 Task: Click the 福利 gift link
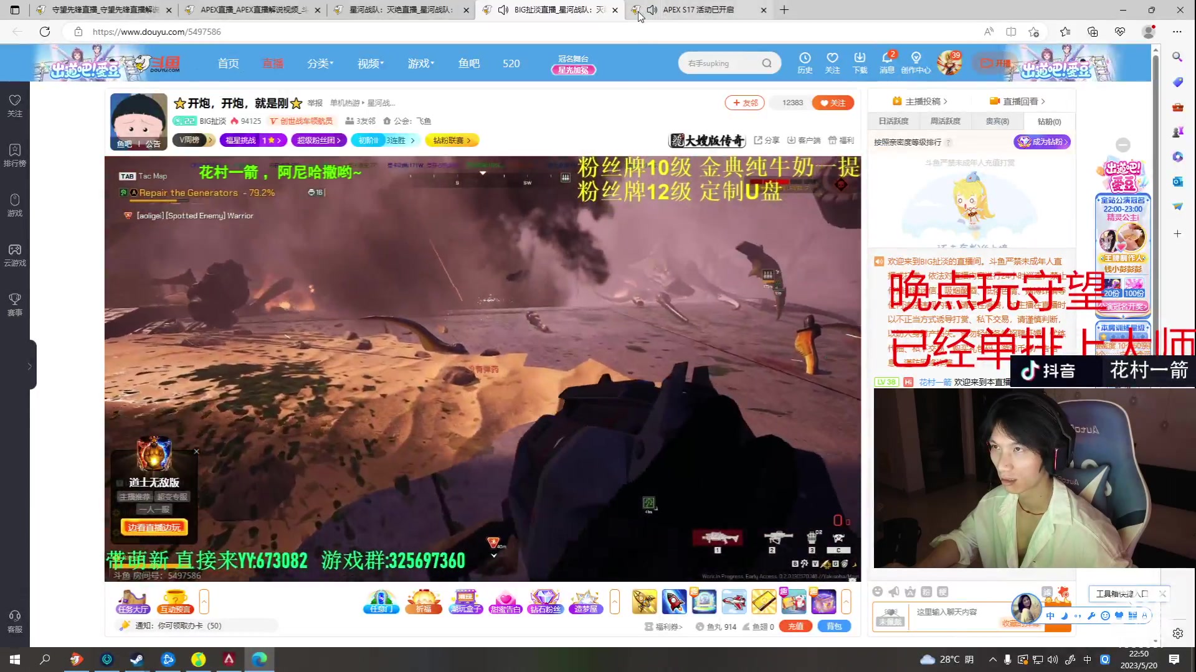(x=841, y=141)
